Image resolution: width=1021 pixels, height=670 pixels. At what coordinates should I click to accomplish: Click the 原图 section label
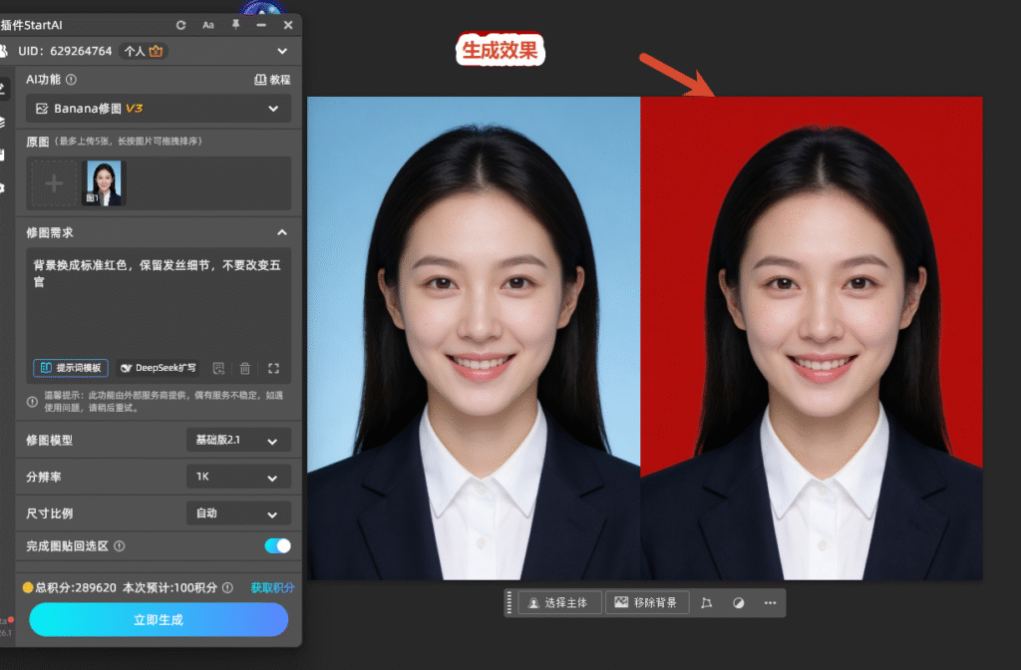(x=37, y=142)
